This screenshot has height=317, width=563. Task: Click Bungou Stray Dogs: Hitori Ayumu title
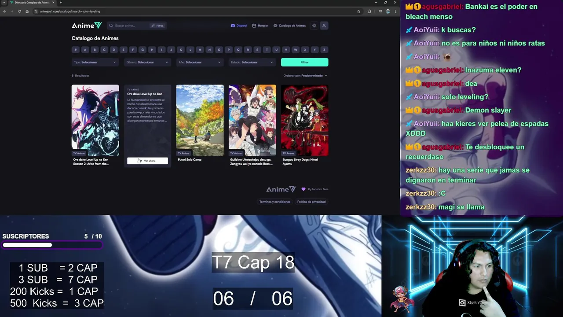point(300,162)
